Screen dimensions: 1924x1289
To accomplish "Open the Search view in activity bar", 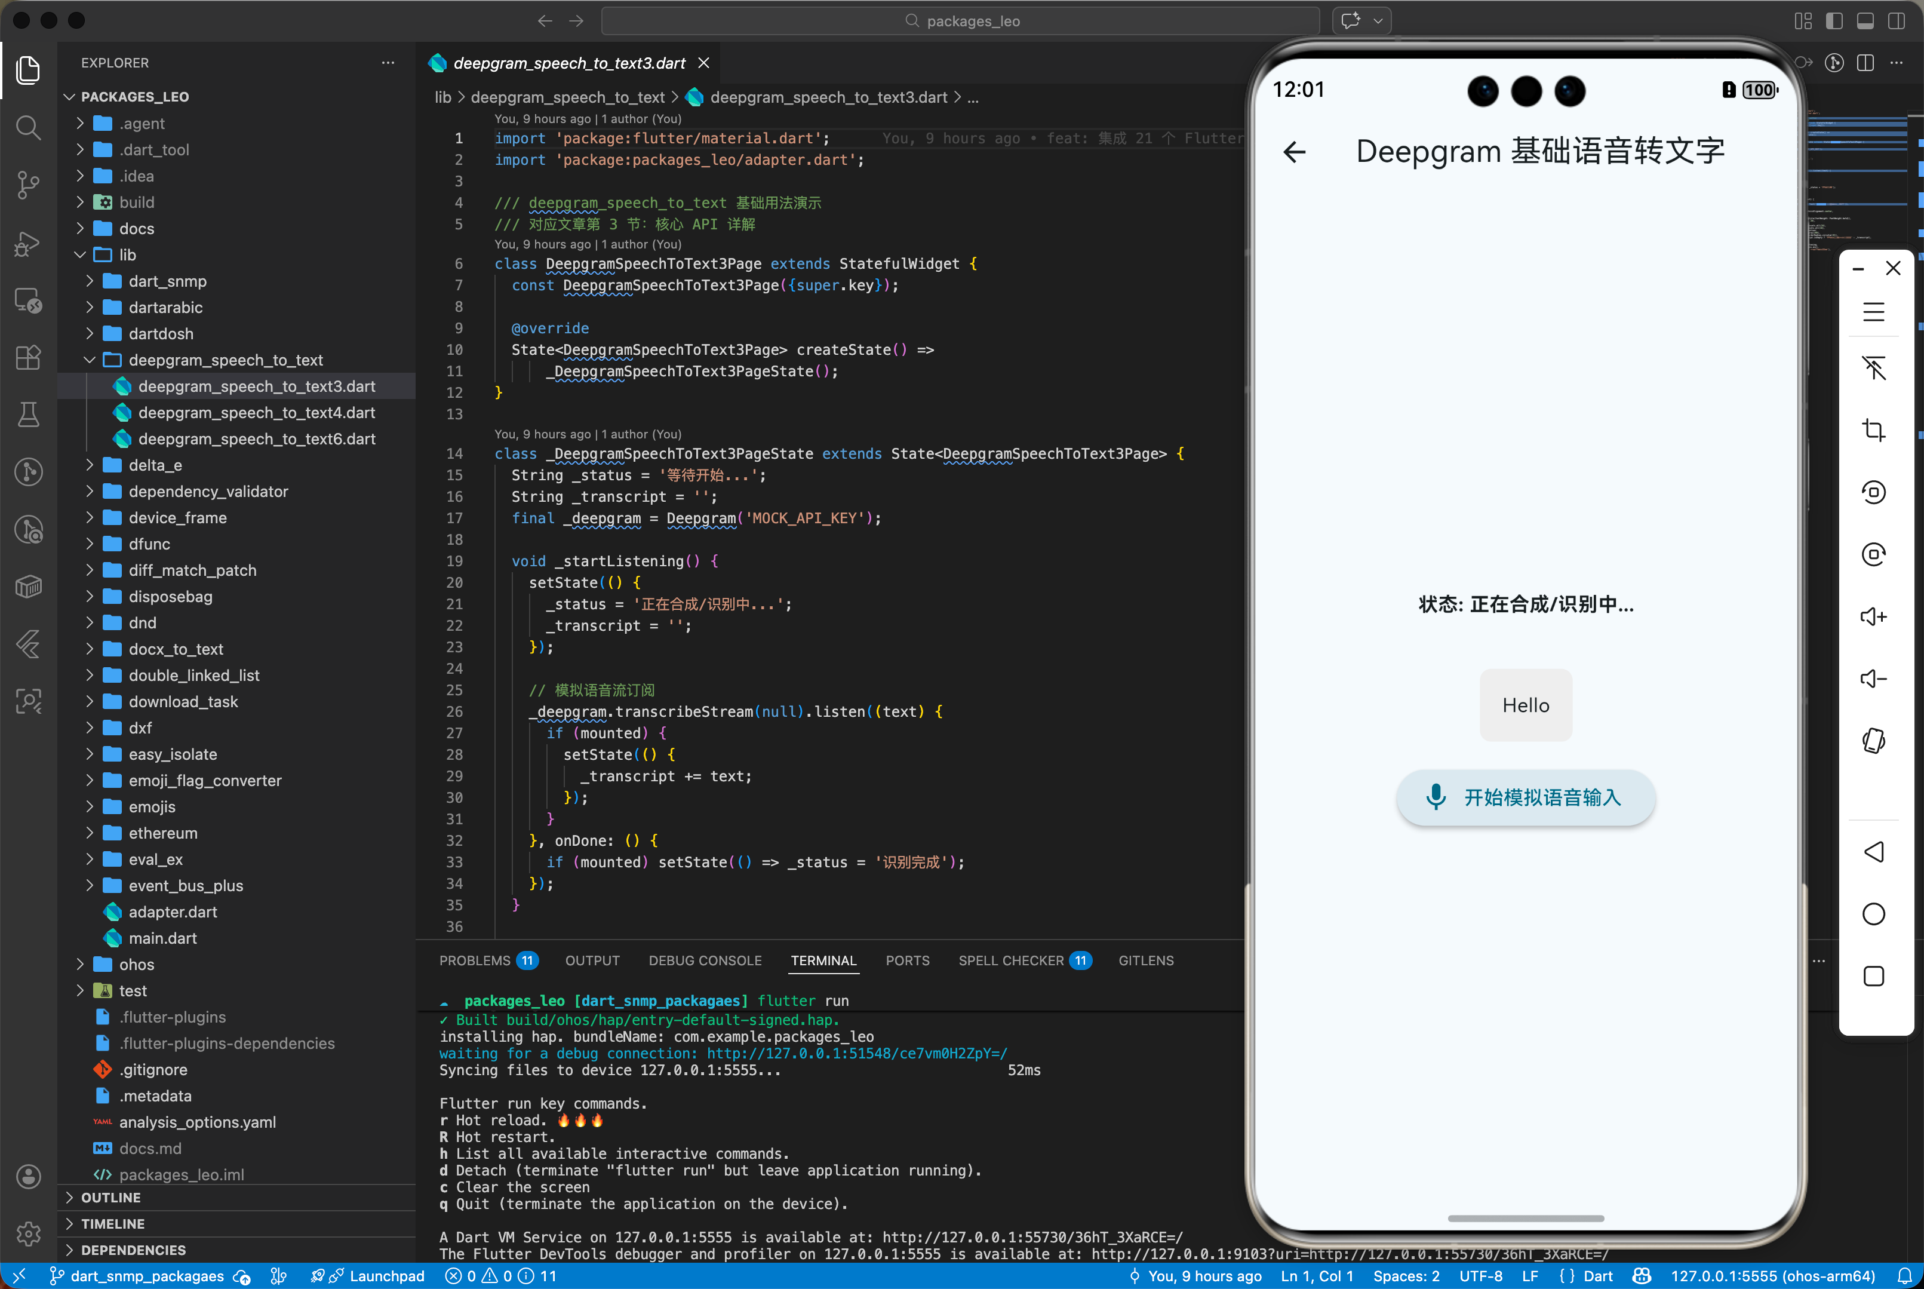I will [x=28, y=127].
